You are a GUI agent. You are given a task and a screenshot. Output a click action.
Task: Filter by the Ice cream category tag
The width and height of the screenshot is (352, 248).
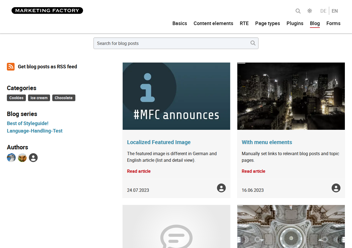click(39, 98)
